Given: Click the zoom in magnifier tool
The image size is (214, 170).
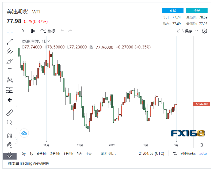Looking at the screenshot, I should [x=10, y=122].
